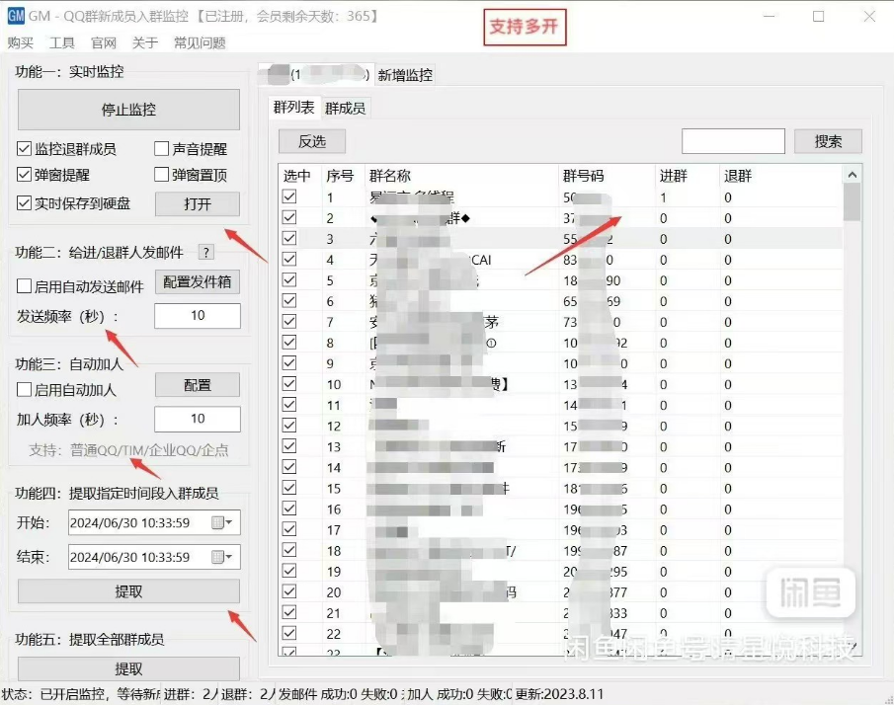Viewport: 894px width, 705px height.
Task: Enable 声音提醒 checkbox
Action: pos(161,149)
